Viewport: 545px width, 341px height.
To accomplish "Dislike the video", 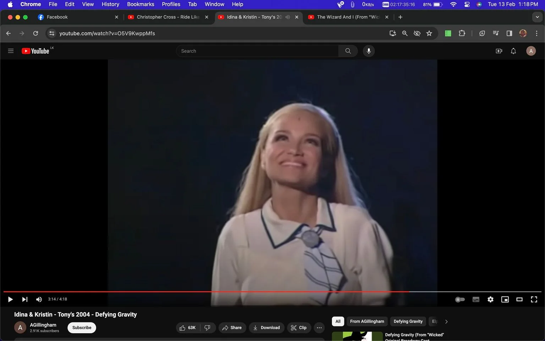I will click(208, 328).
